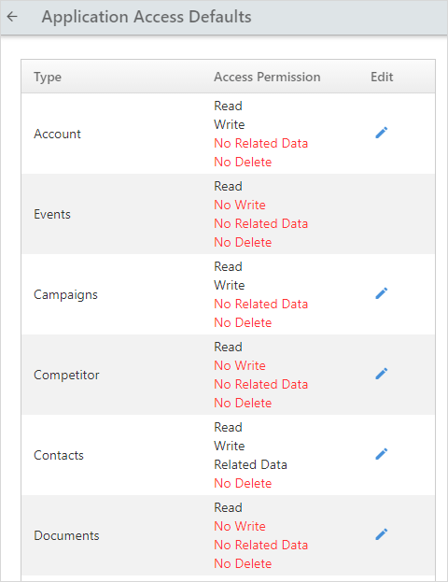This screenshot has height=582, width=448.
Task: Edit Account access permissions with pencil icon
Action: click(381, 133)
